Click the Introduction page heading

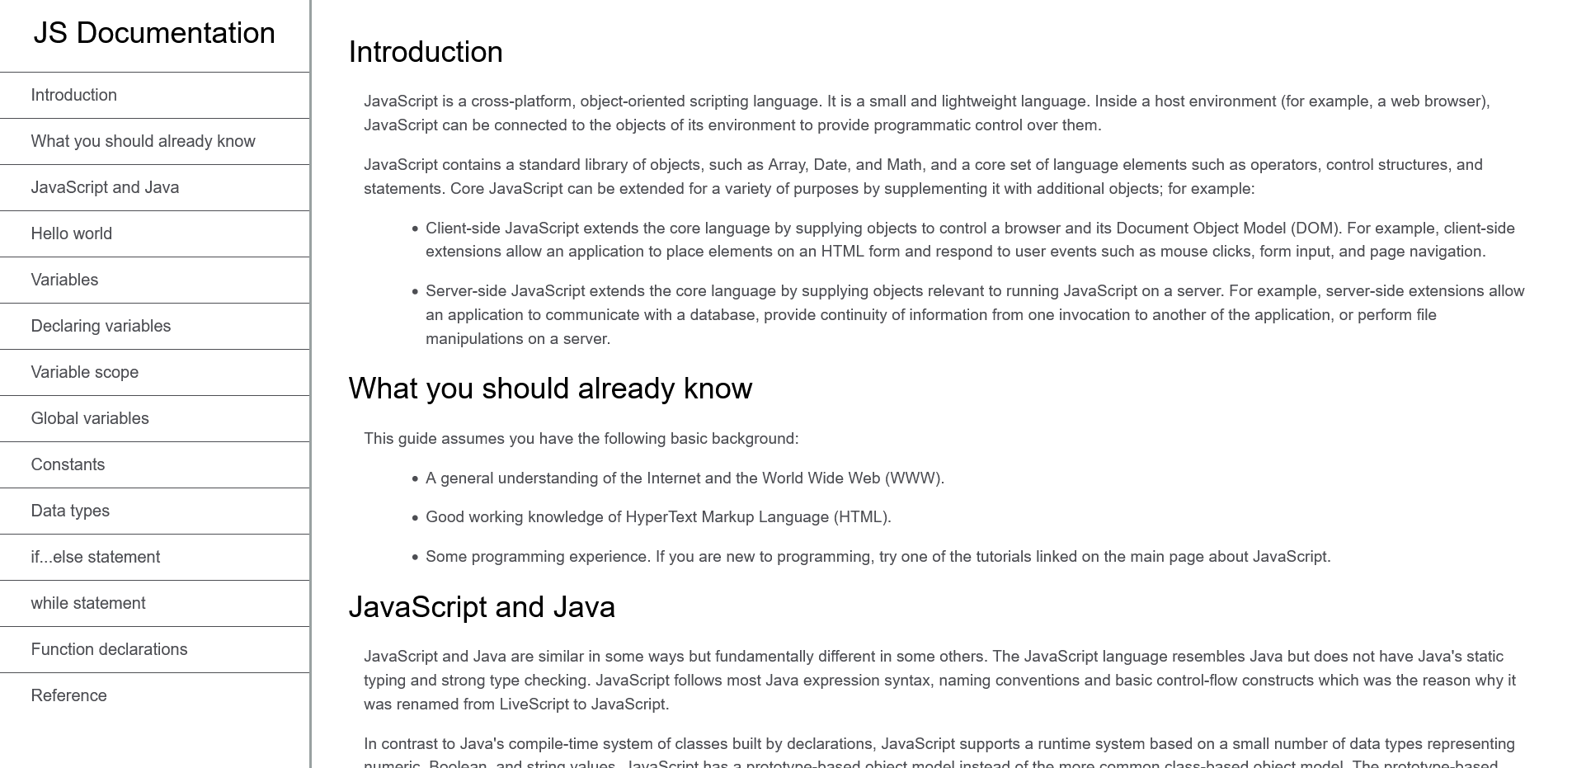pyautogui.click(x=426, y=51)
